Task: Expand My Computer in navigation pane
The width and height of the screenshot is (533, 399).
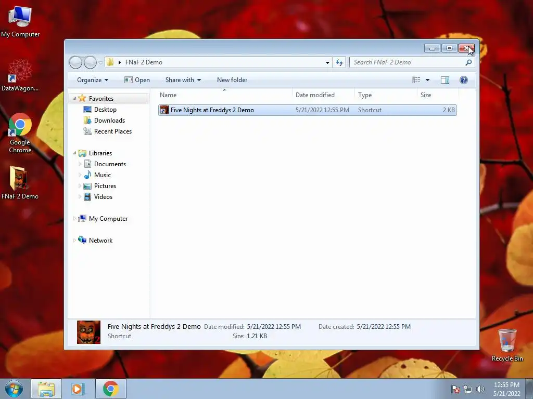Action: click(x=74, y=219)
